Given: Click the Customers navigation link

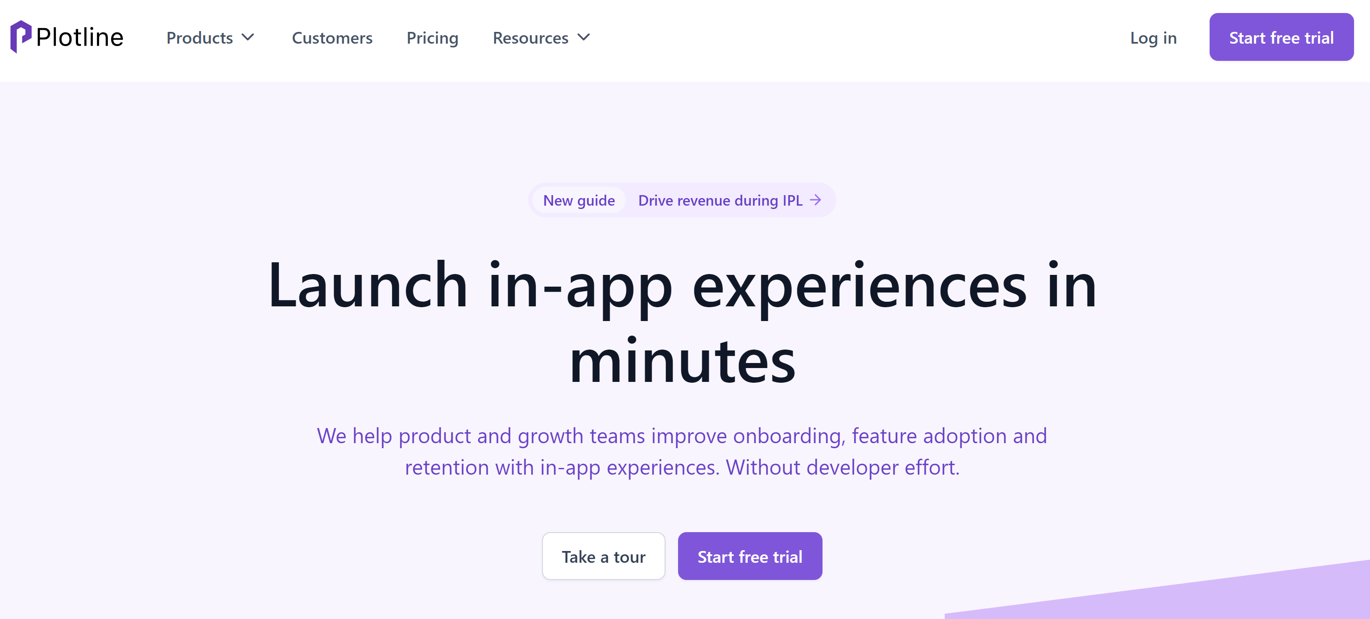Looking at the screenshot, I should (x=332, y=37).
